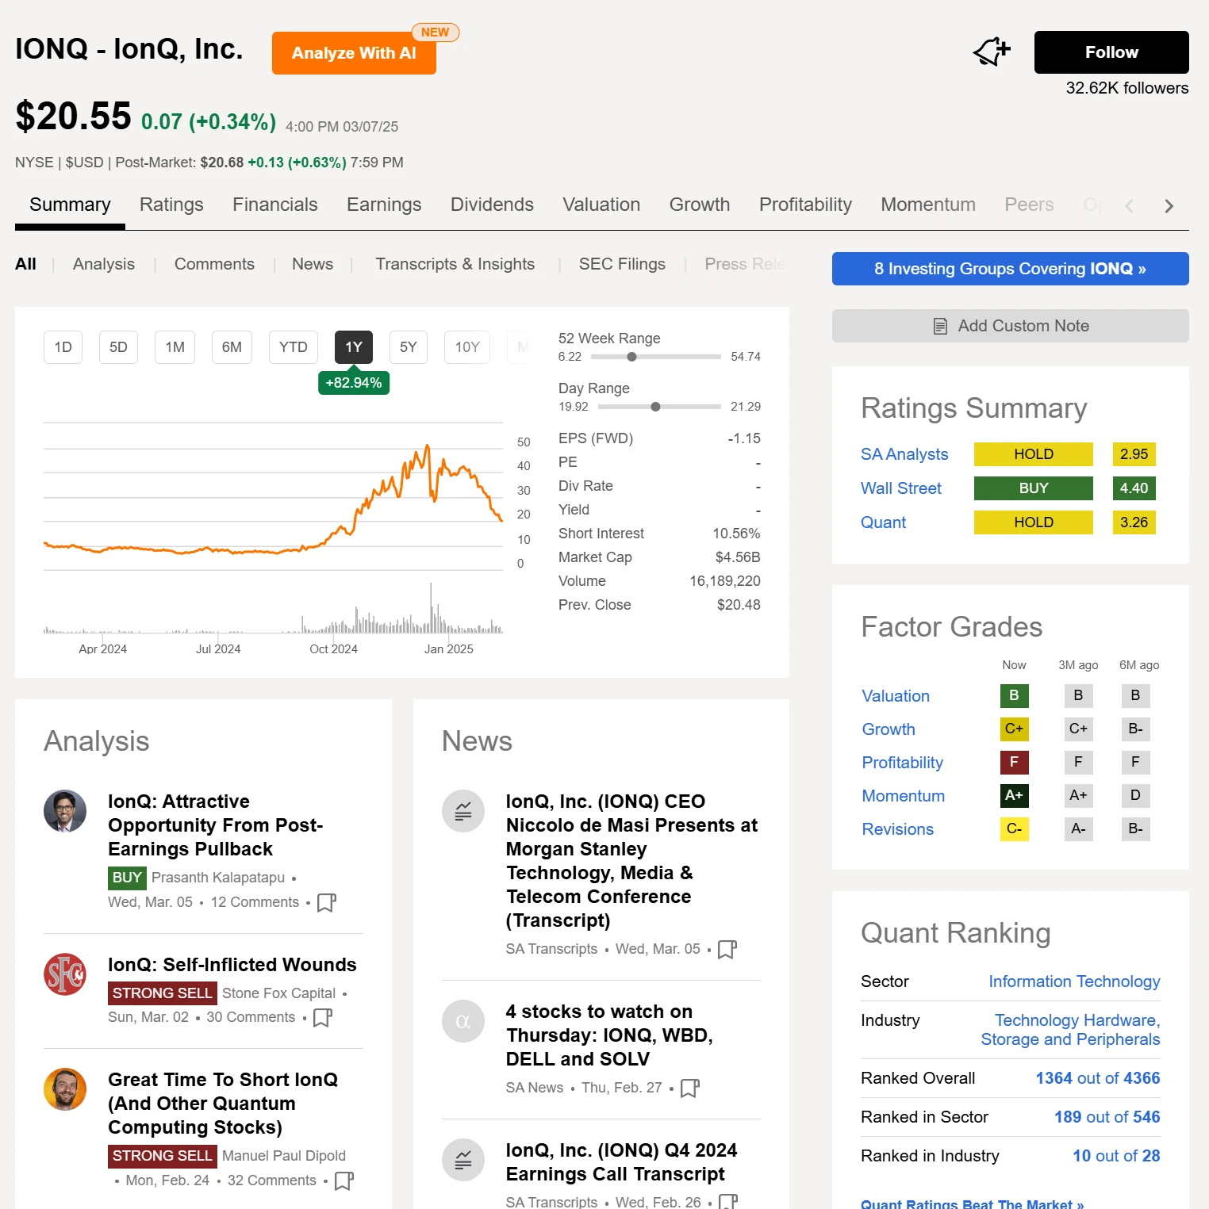The image size is (1209, 1209).
Task: Click the HOLD badge for SA Analysts
Action: point(1034,454)
